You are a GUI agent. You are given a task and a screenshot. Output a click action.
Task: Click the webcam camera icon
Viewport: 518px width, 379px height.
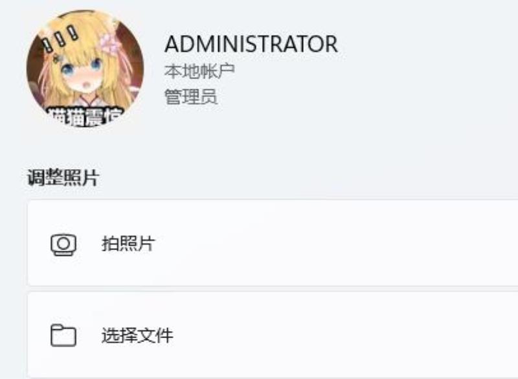(x=63, y=244)
